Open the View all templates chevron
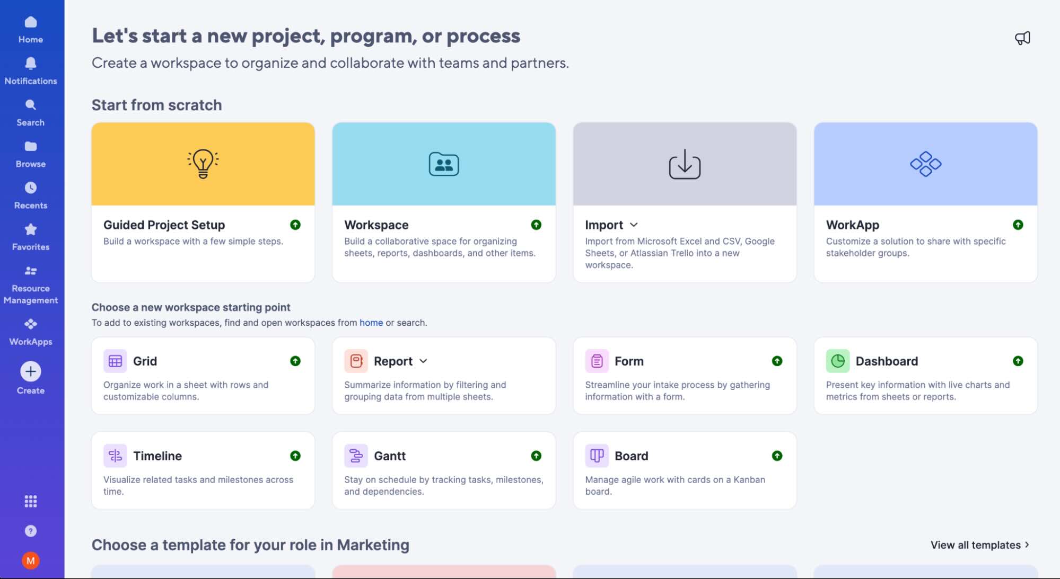1060x579 pixels. (1027, 545)
